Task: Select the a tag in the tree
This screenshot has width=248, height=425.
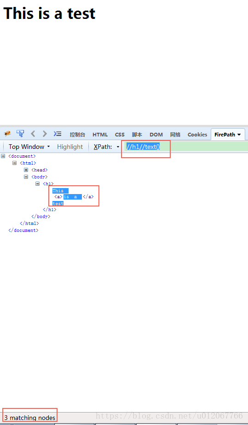Action: click(58, 197)
